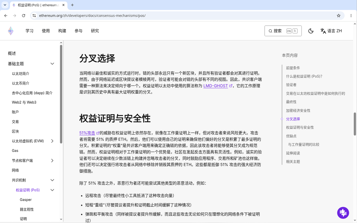Open the 构建 navigation menu

[62, 31]
